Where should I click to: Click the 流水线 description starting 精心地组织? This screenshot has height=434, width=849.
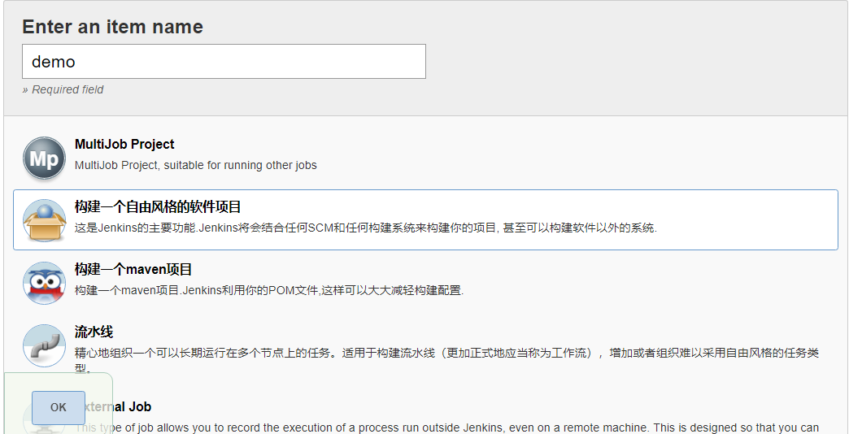point(446,359)
